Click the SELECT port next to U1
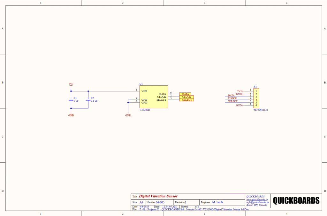The height and width of the screenshot is (216, 327). [x=187, y=100]
